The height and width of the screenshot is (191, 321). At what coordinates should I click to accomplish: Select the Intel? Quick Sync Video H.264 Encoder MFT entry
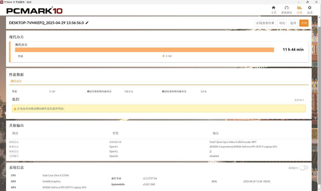click(233, 142)
